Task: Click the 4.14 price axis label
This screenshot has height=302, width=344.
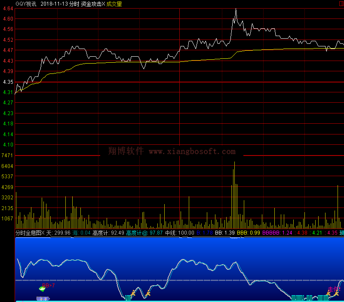Action: 8,134
